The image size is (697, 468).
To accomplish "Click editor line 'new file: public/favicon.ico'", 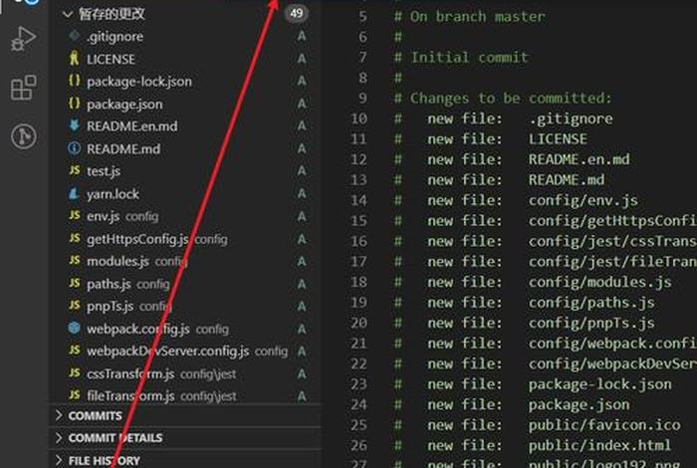I will tap(537, 425).
